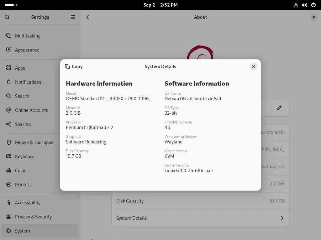Click the network status icon in top bar
Image resolution: width=321 pixels, height=240 pixels.
(x=296, y=5)
